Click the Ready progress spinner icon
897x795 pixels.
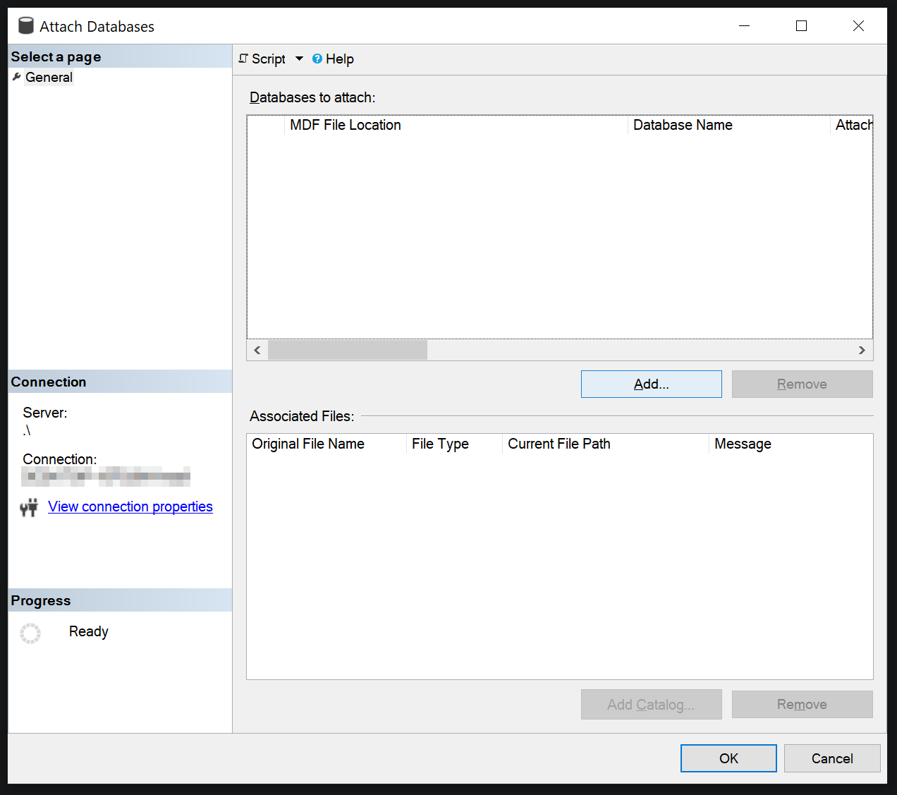coord(30,633)
